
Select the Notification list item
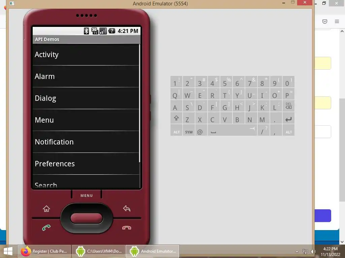86,142
